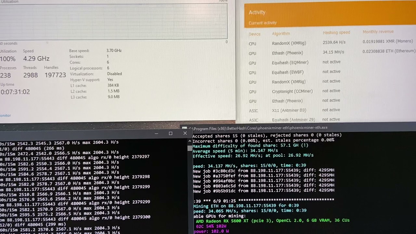The image size is (416, 234).
Task: Select the 2539.64 H/s hashing speed
Action: 334,42
